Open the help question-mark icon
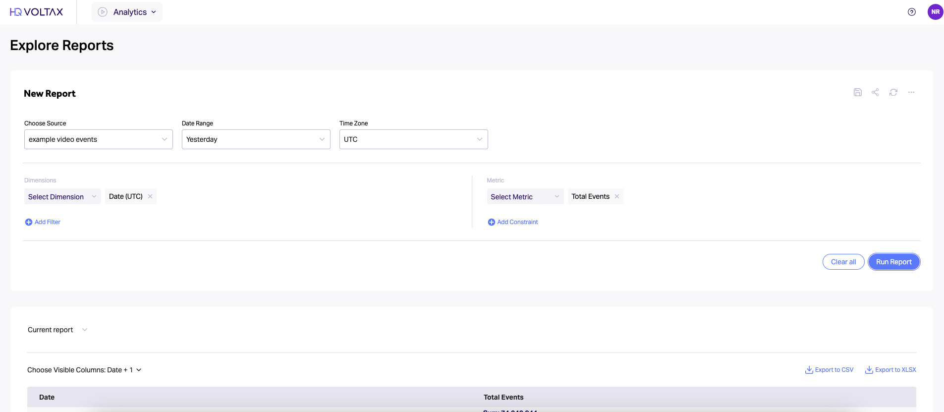Image resolution: width=944 pixels, height=412 pixels. click(911, 12)
